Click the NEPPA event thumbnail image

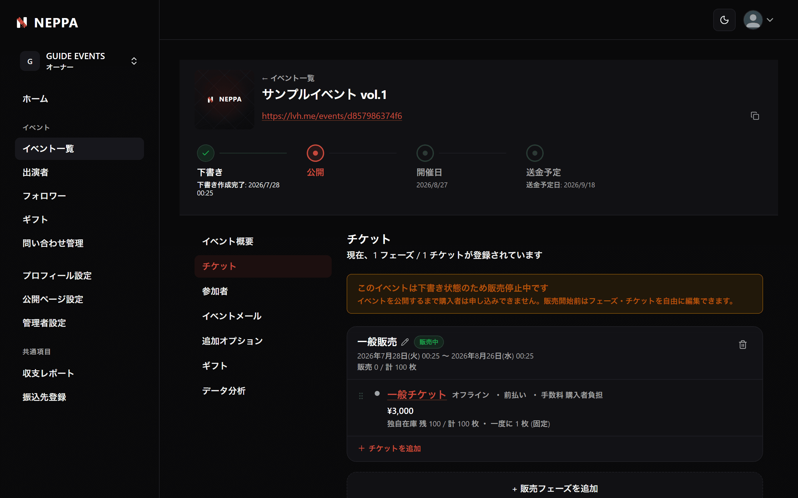click(x=224, y=100)
